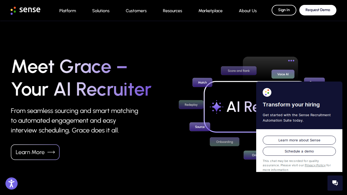Click the Score and Rank tag

click(x=239, y=71)
